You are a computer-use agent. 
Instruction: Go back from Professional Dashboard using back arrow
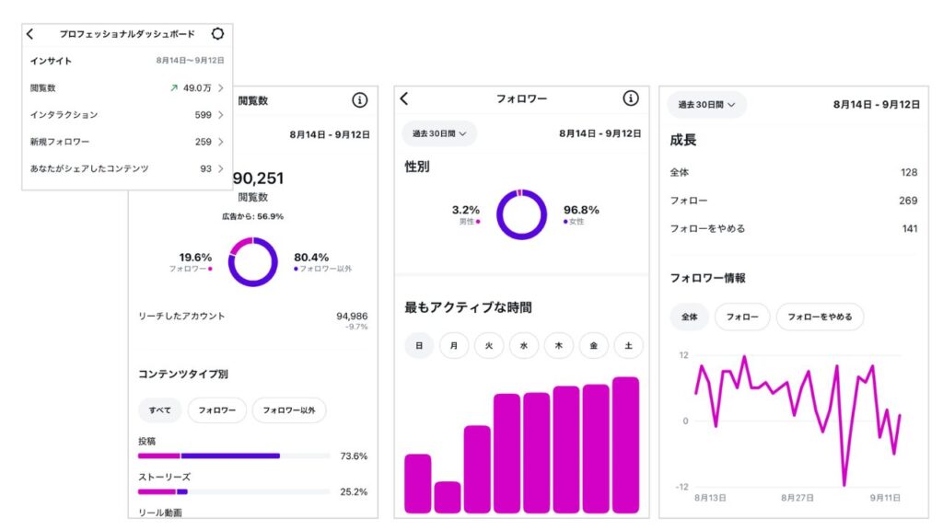tap(30, 34)
